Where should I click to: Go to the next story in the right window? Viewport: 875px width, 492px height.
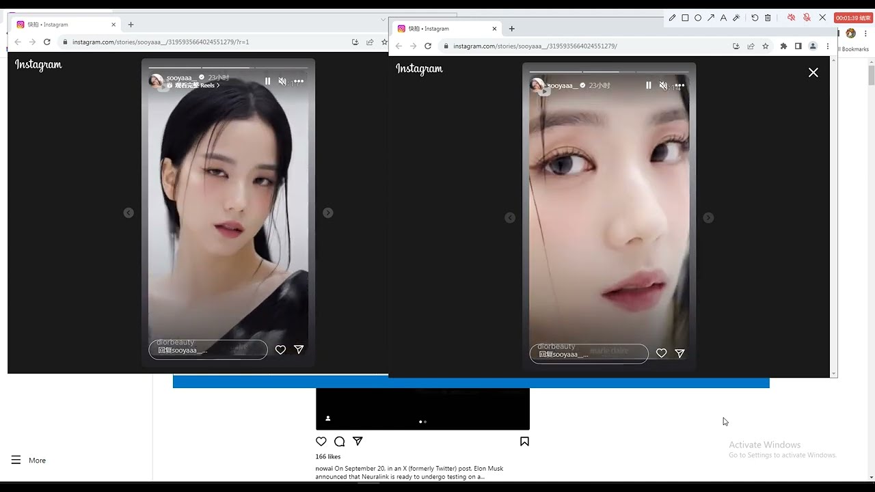pos(708,217)
